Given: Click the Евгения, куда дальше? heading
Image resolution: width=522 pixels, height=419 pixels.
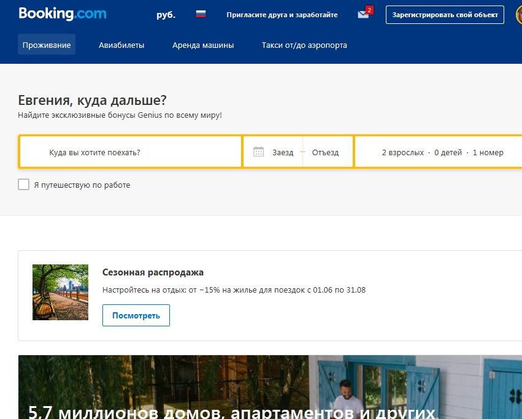Looking at the screenshot, I should [92, 100].
